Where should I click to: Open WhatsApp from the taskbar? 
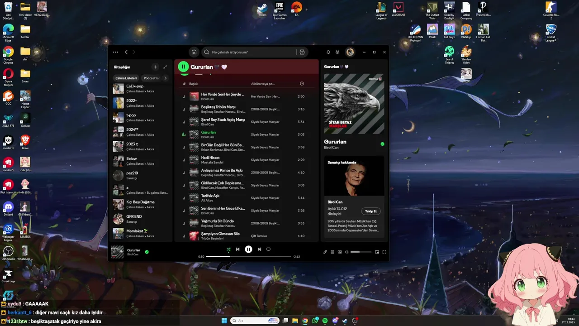315,321
